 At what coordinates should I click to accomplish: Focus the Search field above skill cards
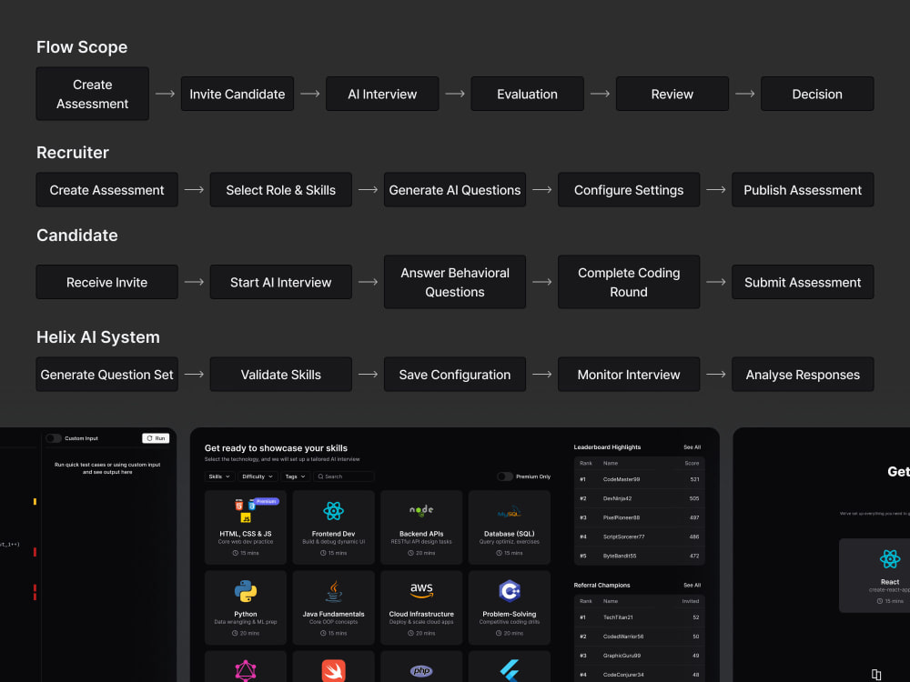(x=344, y=476)
